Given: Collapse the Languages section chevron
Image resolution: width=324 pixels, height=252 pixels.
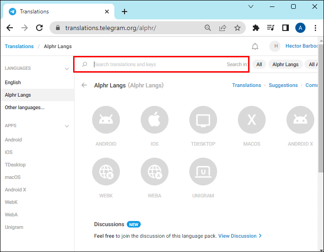Looking at the screenshot, I should pyautogui.click(x=67, y=69).
